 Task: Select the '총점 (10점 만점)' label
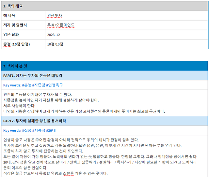point(17,44)
